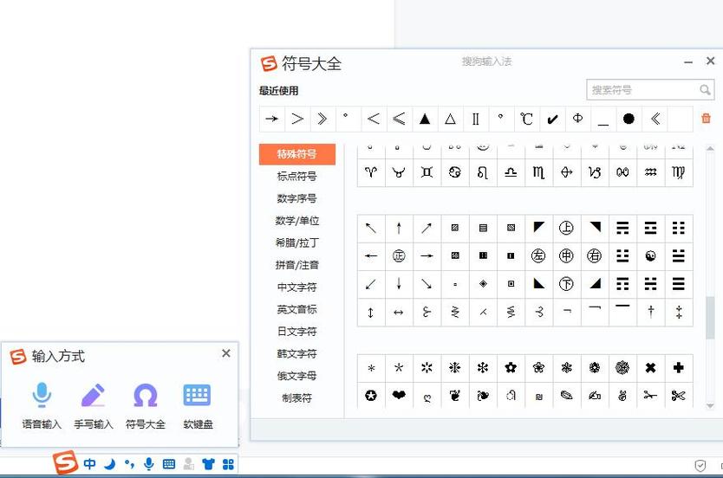Insert the heavy ✚ plus symbol
The image size is (723, 478).
(x=678, y=367)
